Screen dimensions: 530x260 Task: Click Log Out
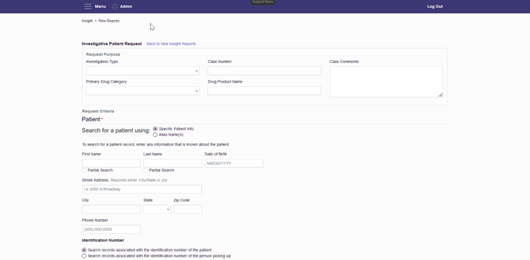435,7
